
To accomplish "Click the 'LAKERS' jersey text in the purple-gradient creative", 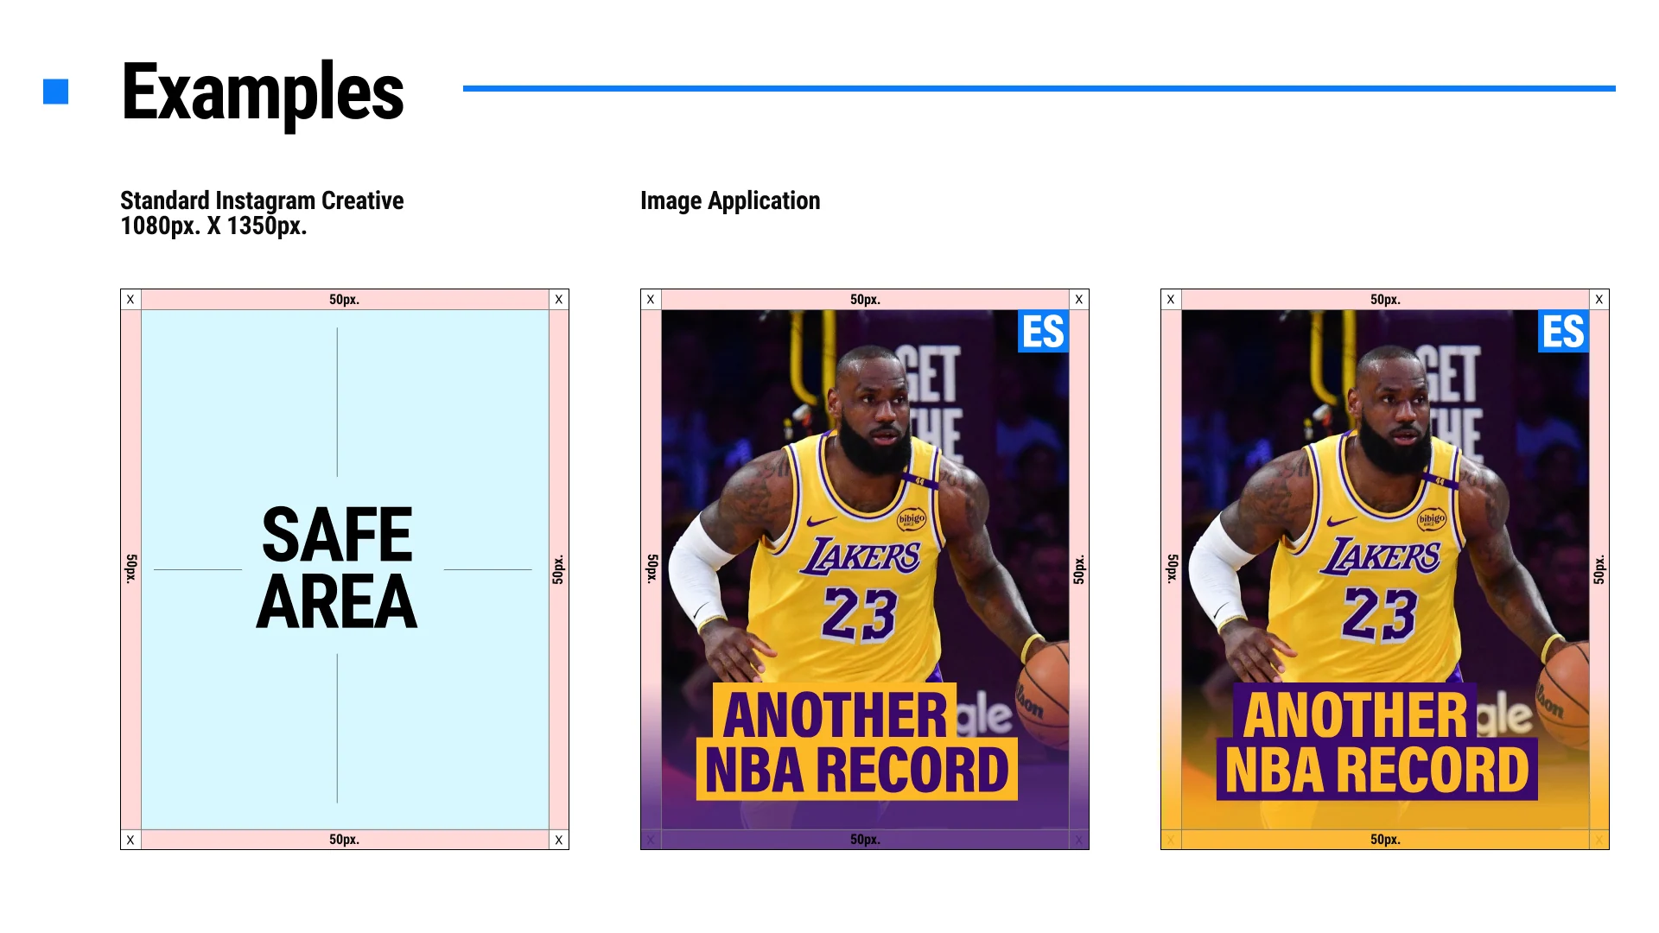I will pos(861,557).
